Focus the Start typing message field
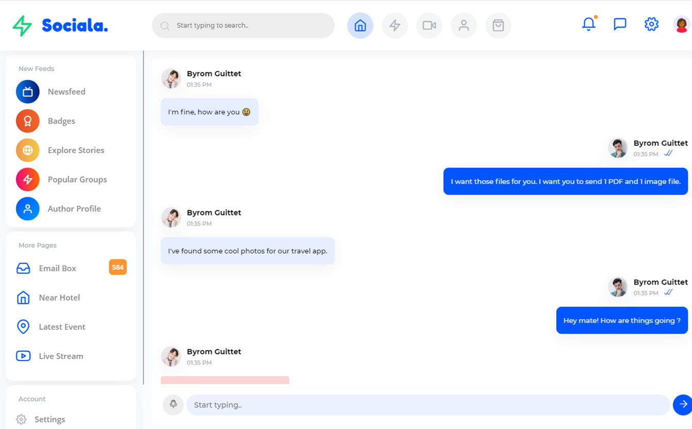The height and width of the screenshot is (429, 692). 427,405
